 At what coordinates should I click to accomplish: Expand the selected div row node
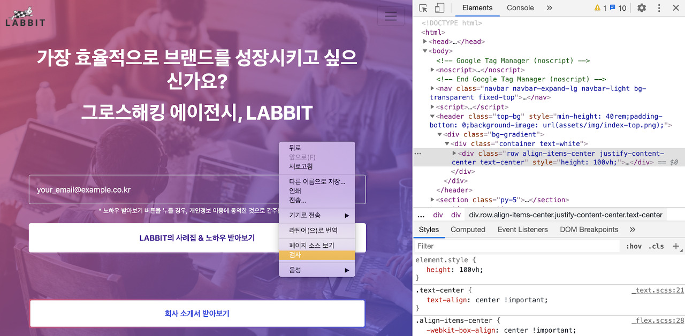pyautogui.click(x=454, y=154)
